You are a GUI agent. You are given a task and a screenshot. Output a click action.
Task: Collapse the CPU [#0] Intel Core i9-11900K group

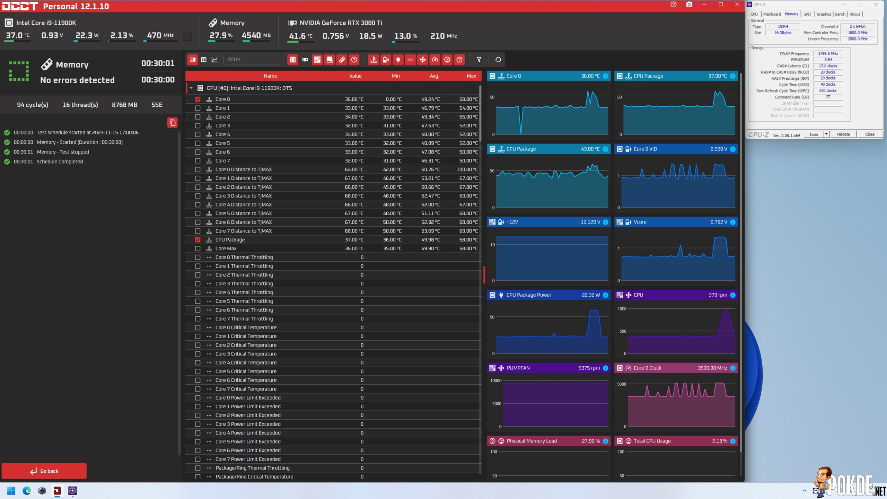tap(191, 88)
